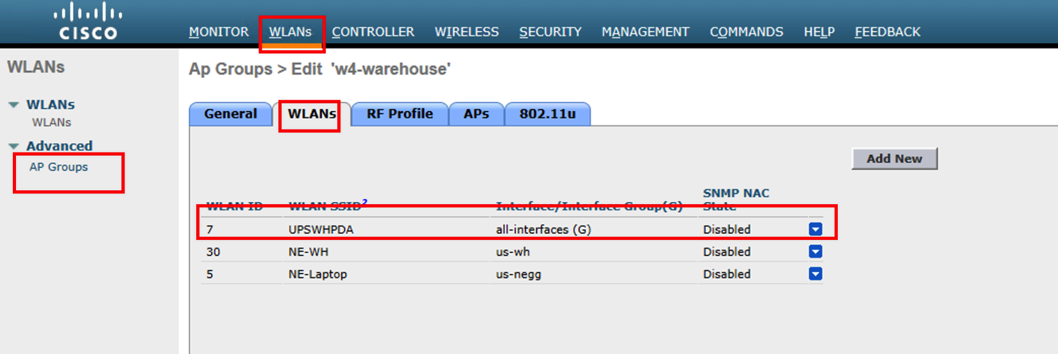Image resolution: width=1058 pixels, height=354 pixels.
Task: Open the WLANs top menu
Action: (290, 32)
